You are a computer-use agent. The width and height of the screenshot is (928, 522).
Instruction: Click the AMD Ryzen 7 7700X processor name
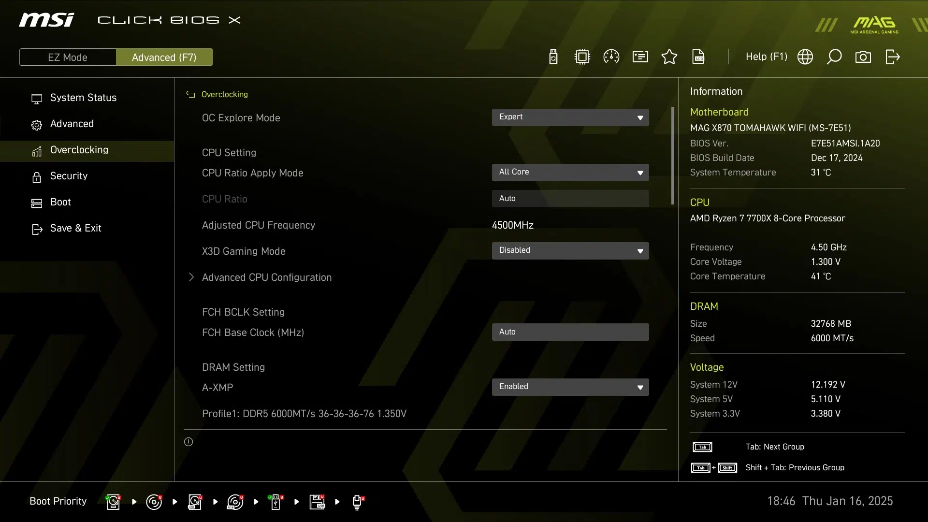click(x=768, y=218)
